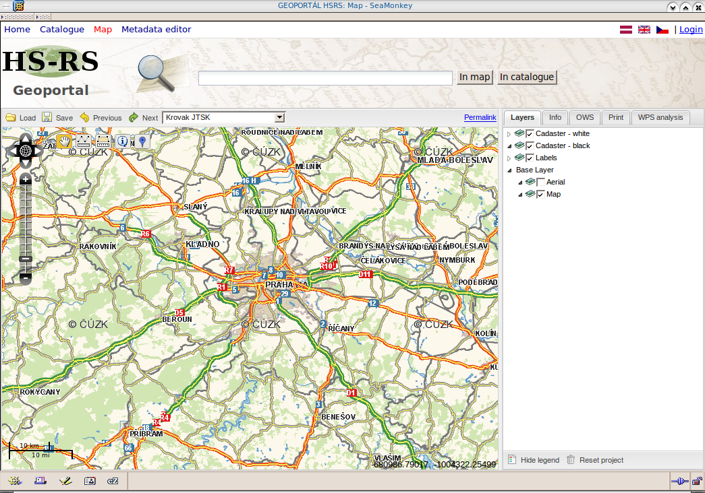Viewport: 705px width, 493px height.
Task: Click the In catalogue search button
Action: (x=527, y=77)
